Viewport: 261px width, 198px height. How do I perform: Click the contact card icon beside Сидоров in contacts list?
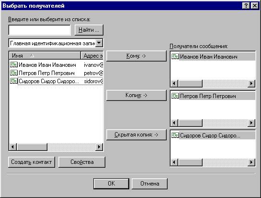point(14,81)
